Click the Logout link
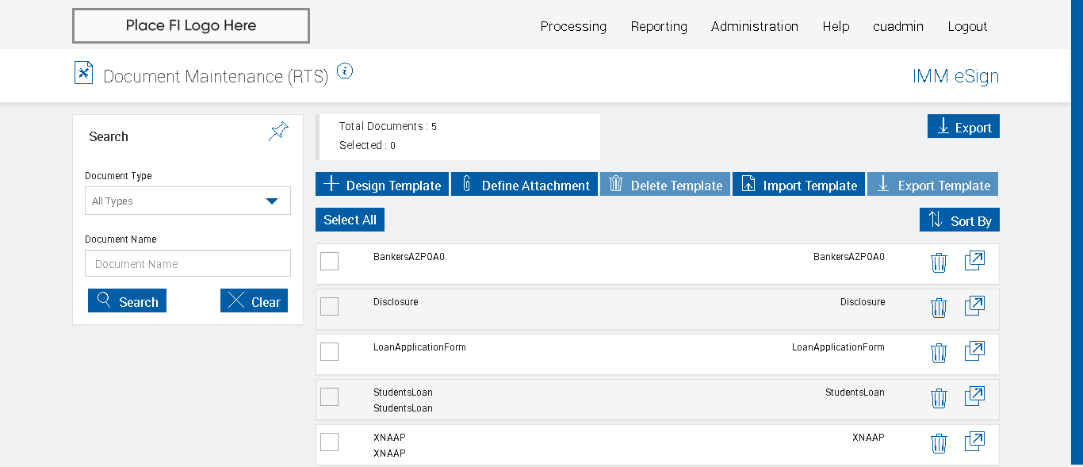The image size is (1083, 467). point(967,26)
